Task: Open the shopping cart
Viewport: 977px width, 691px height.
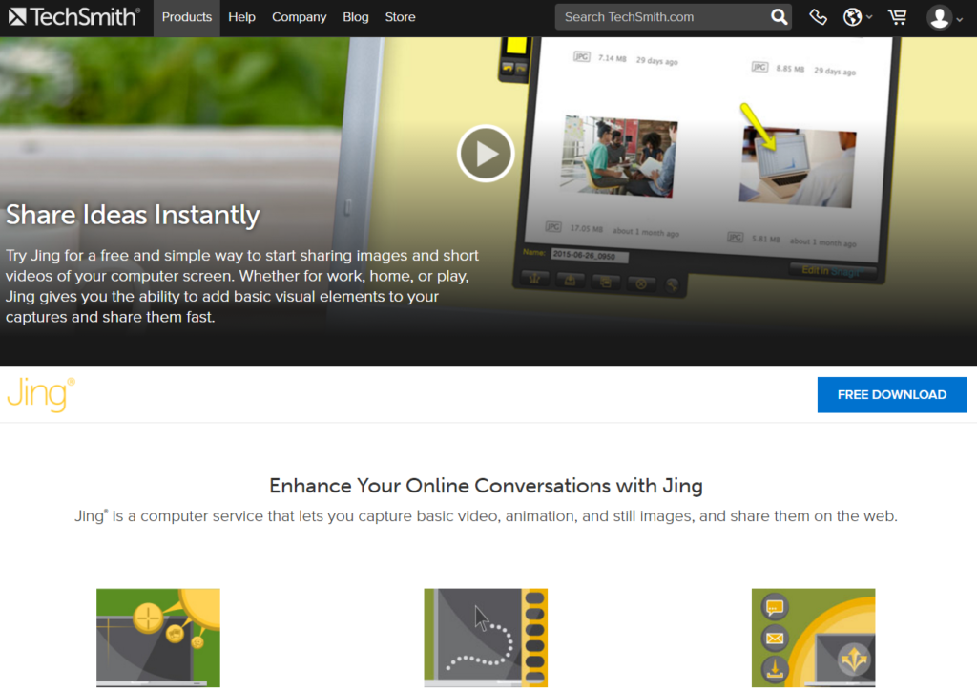Action: pos(897,17)
